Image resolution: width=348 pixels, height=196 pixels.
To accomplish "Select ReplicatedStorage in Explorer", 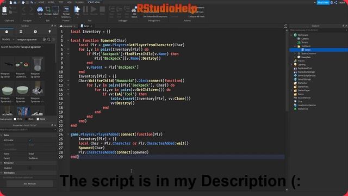I will [306, 72].
